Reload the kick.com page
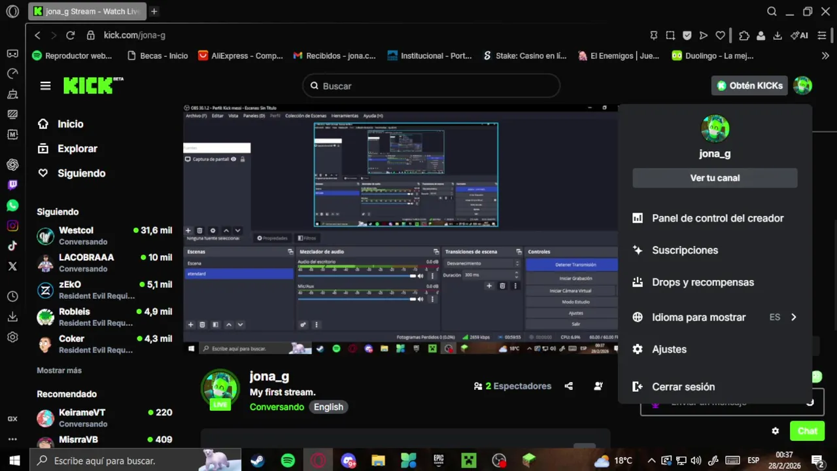 tap(71, 35)
